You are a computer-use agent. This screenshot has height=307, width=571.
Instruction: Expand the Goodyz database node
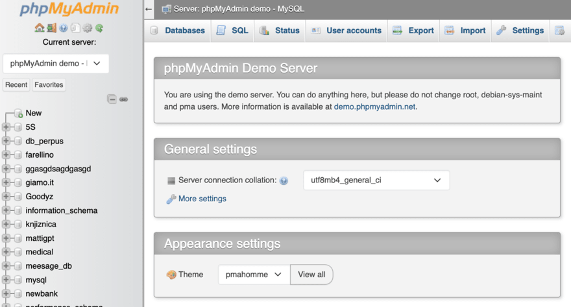(x=6, y=196)
